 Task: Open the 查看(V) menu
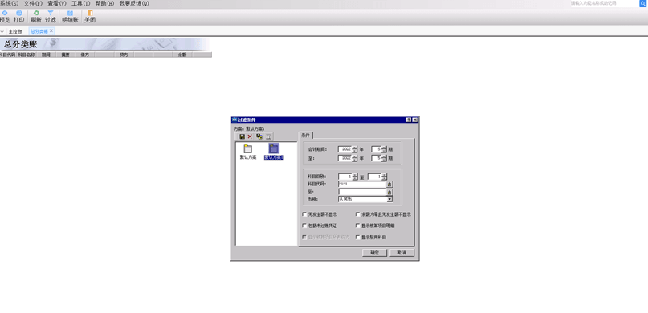tap(57, 4)
